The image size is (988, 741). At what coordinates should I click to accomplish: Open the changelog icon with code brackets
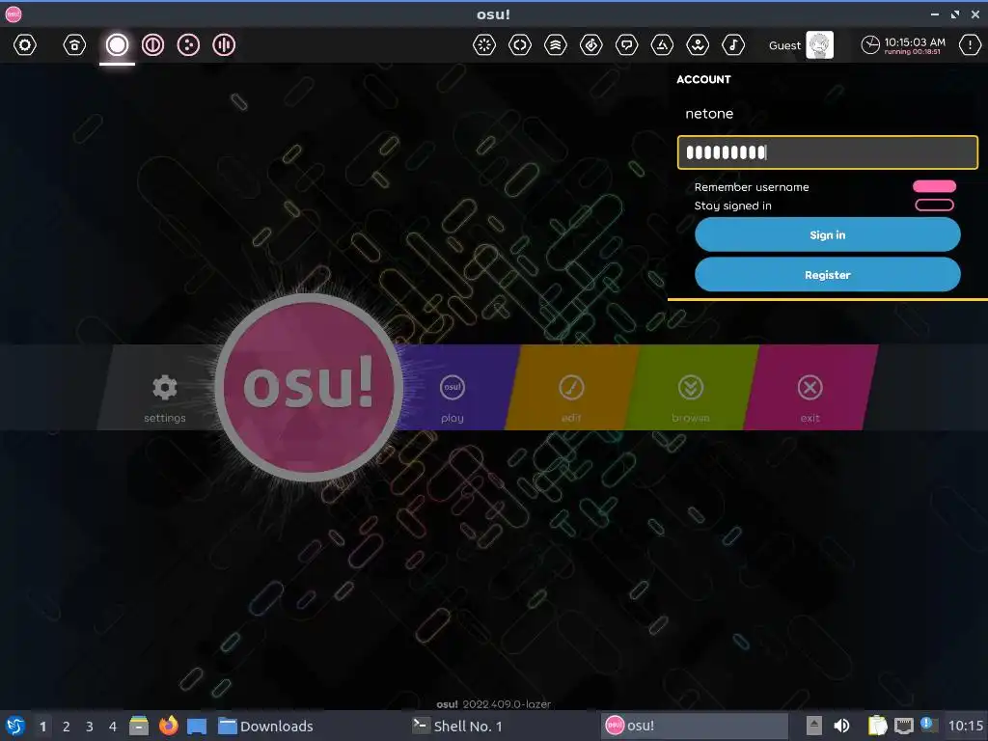520,44
